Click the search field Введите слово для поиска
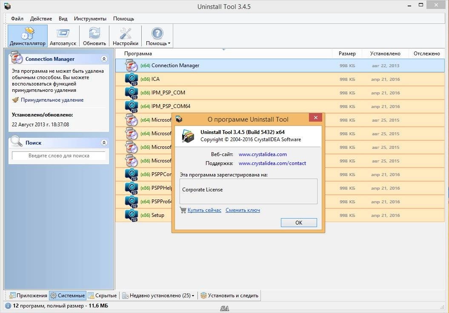 [59, 156]
